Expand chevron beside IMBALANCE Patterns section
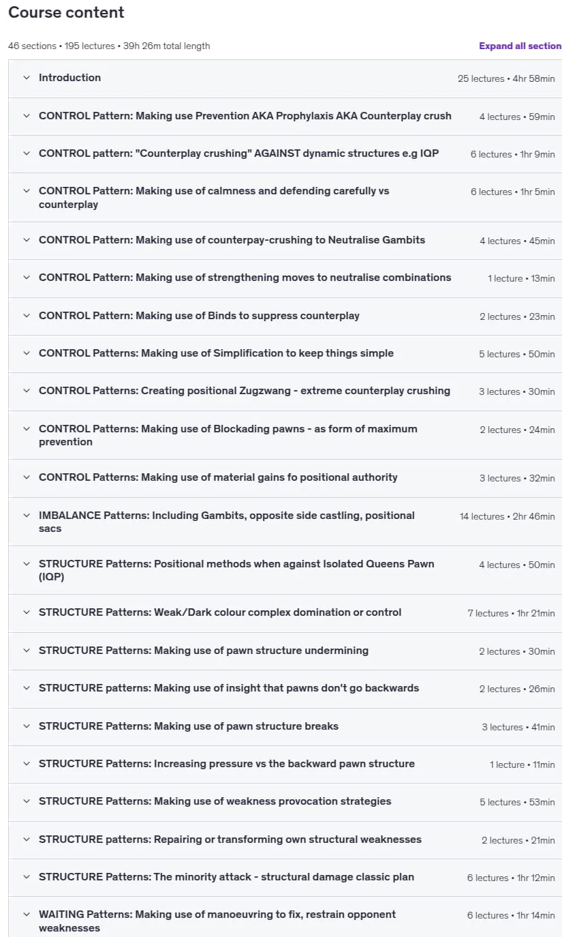This screenshot has height=937, width=562. (x=27, y=516)
